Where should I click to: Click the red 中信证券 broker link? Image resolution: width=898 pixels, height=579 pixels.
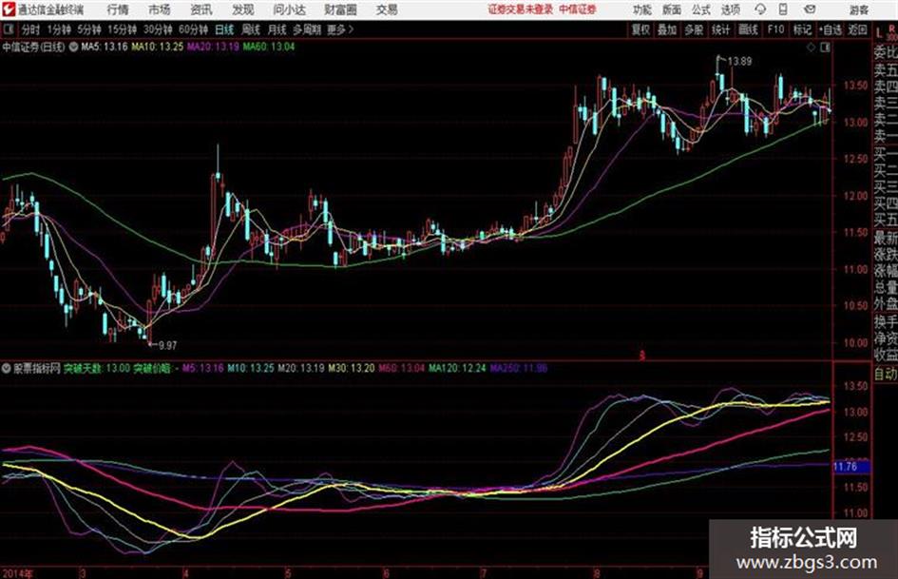(578, 10)
